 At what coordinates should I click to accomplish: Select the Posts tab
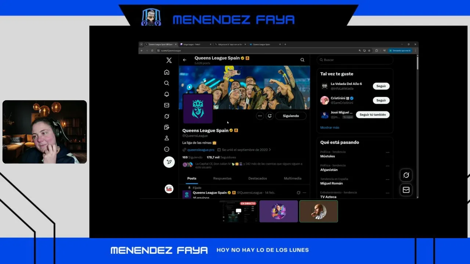click(192, 179)
